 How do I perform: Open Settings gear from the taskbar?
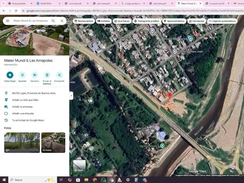(128, 180)
